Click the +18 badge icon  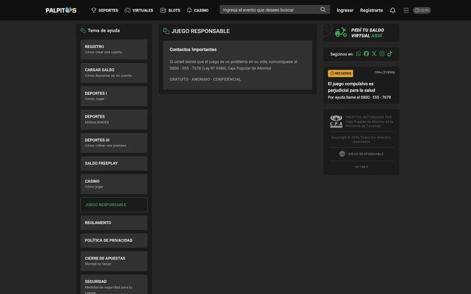[x=342, y=154]
